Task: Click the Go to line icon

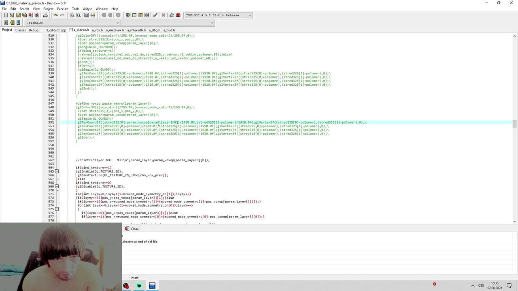Action: pos(93,15)
